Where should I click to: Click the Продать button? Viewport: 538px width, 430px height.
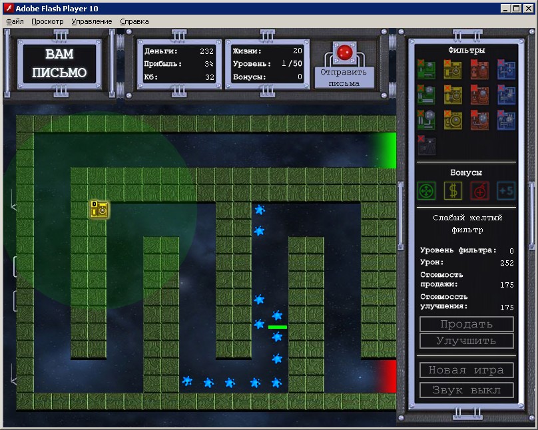466,324
